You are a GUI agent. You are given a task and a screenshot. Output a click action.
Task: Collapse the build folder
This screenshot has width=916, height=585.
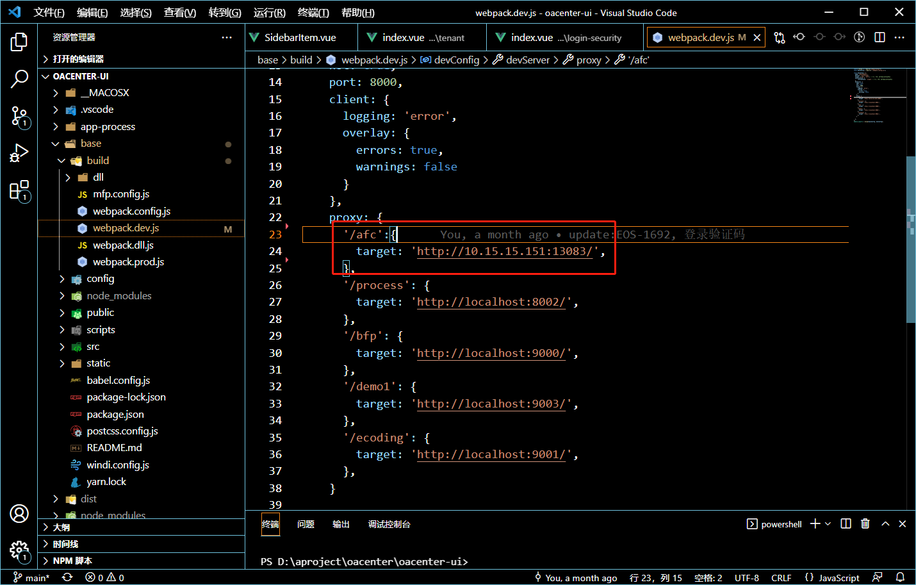[x=61, y=161]
